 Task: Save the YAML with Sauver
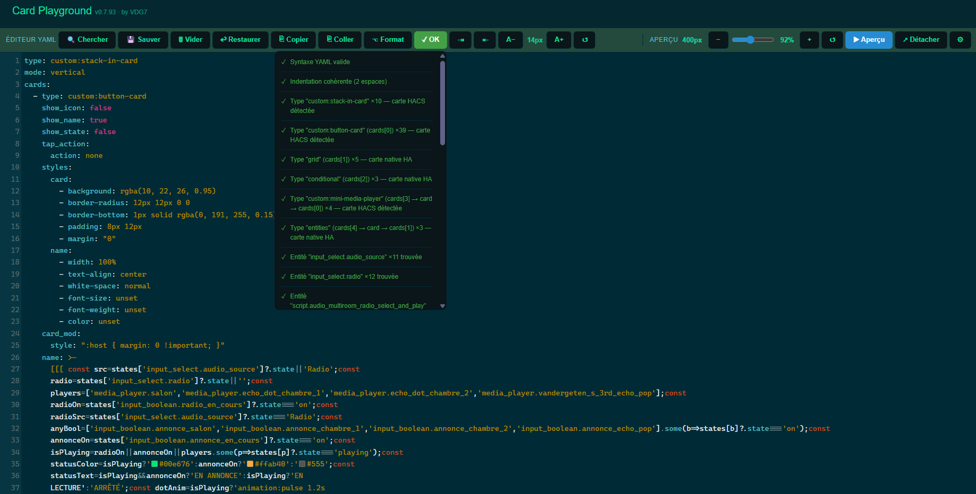tap(143, 40)
